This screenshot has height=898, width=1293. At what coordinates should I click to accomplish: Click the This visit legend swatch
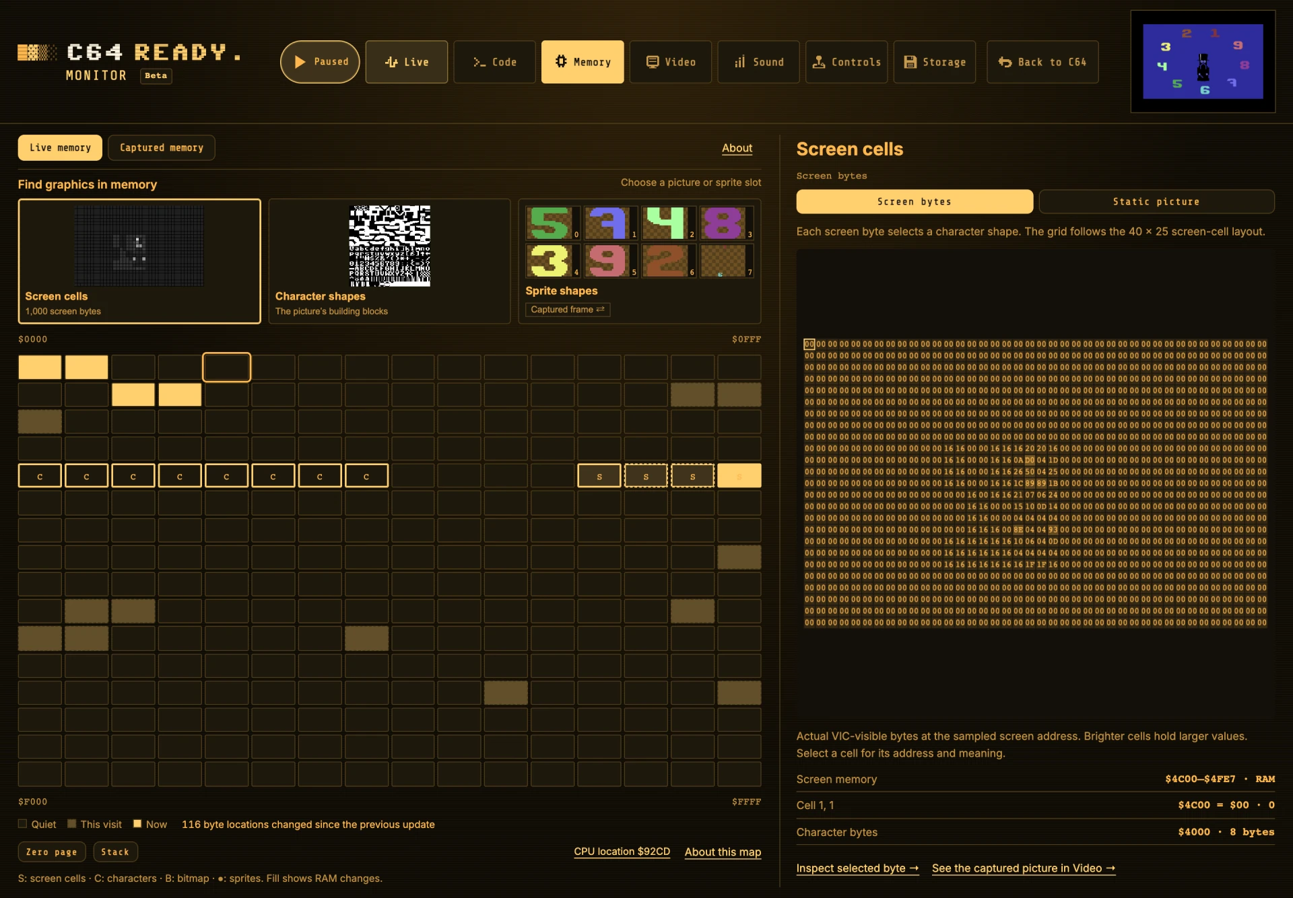[x=72, y=824]
